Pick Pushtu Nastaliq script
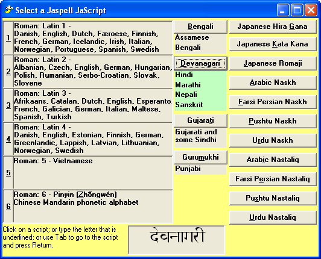The width and height of the screenshot is (321, 259). tap(273, 198)
